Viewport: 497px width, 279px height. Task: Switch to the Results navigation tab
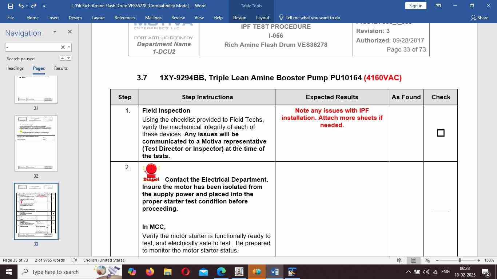(61, 68)
